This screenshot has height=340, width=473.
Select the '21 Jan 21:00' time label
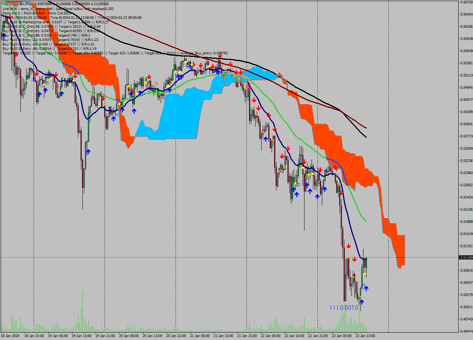247,336
